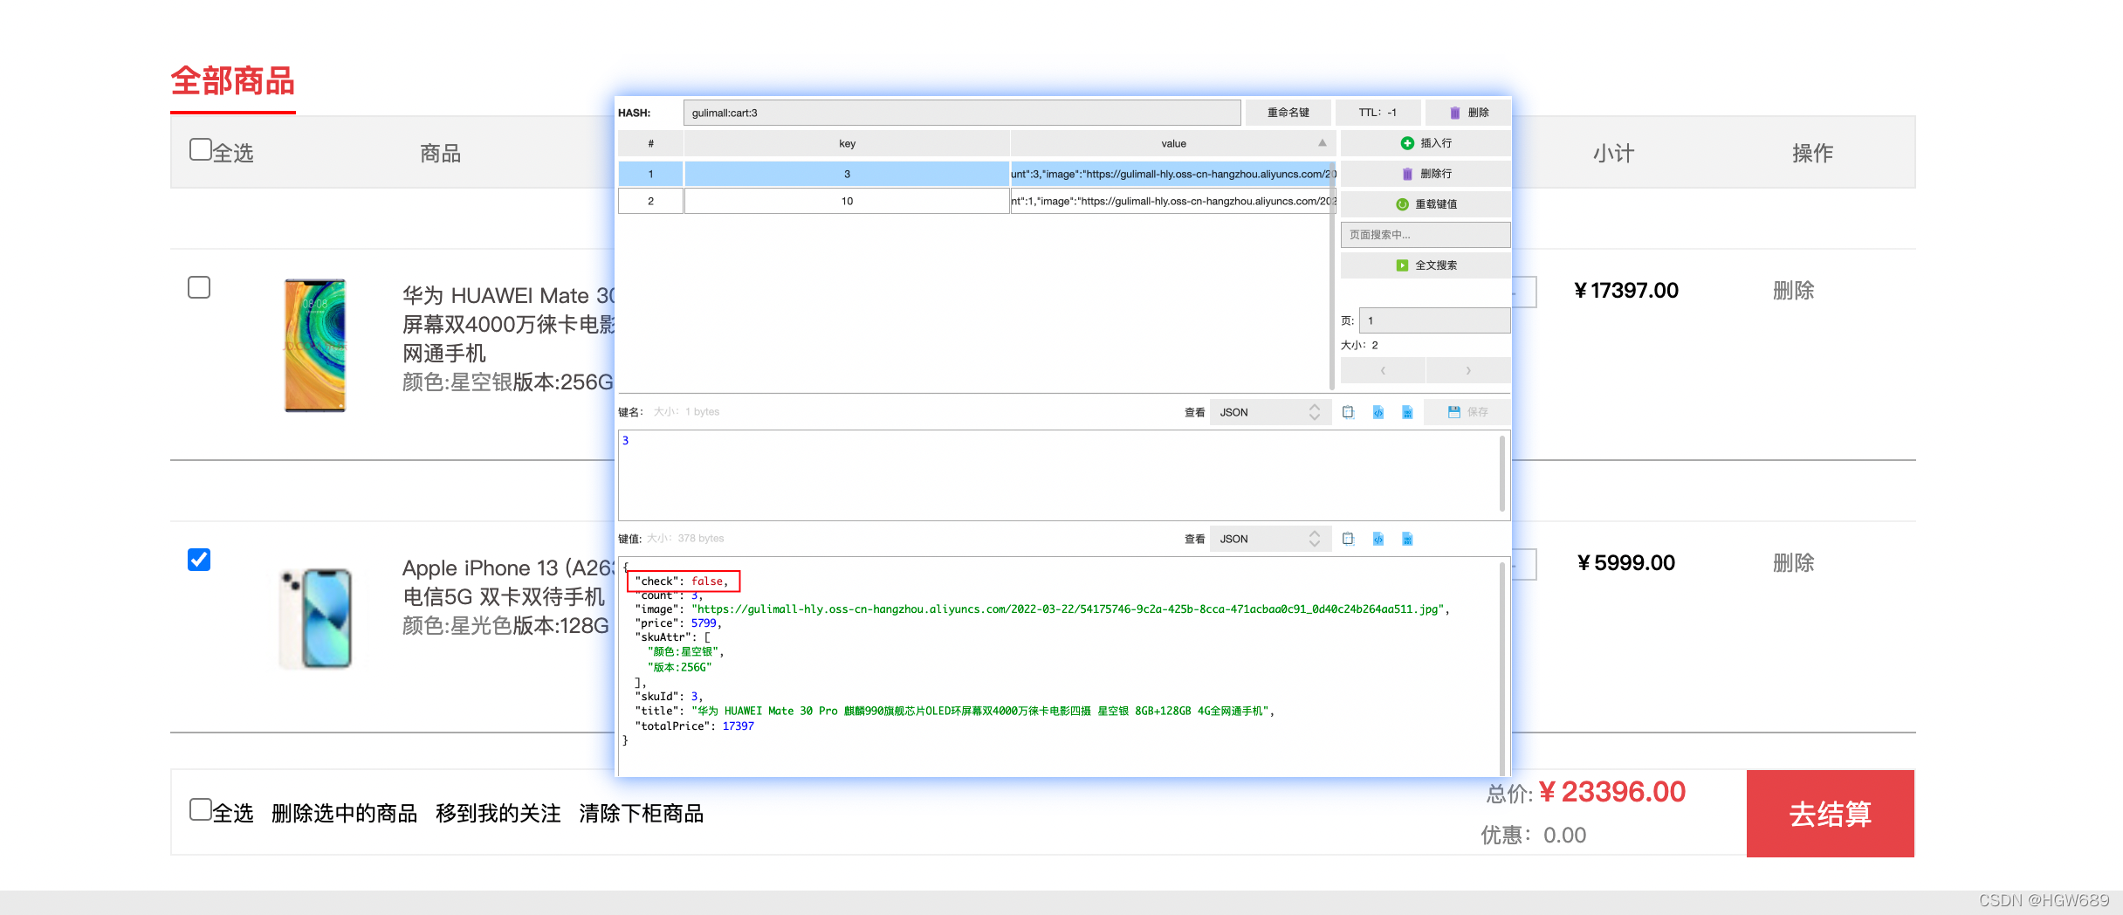The height and width of the screenshot is (915, 2123).
Task: Click the red 去结算 checkout button
Action: point(1831,814)
